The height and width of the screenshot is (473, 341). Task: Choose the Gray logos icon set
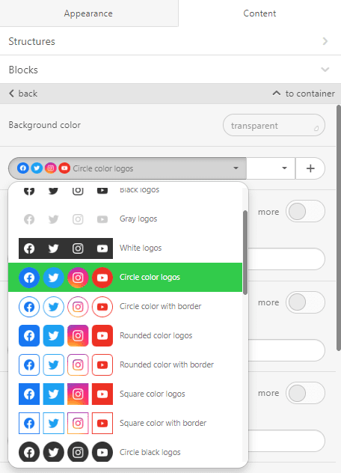click(x=125, y=219)
